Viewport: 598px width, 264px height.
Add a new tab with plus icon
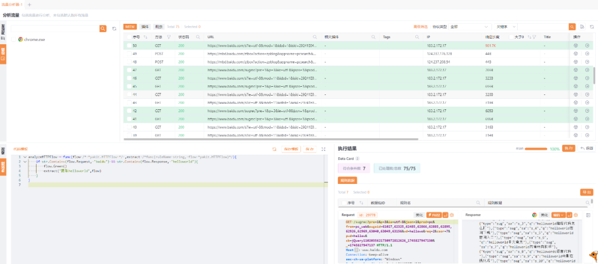(30, 4)
